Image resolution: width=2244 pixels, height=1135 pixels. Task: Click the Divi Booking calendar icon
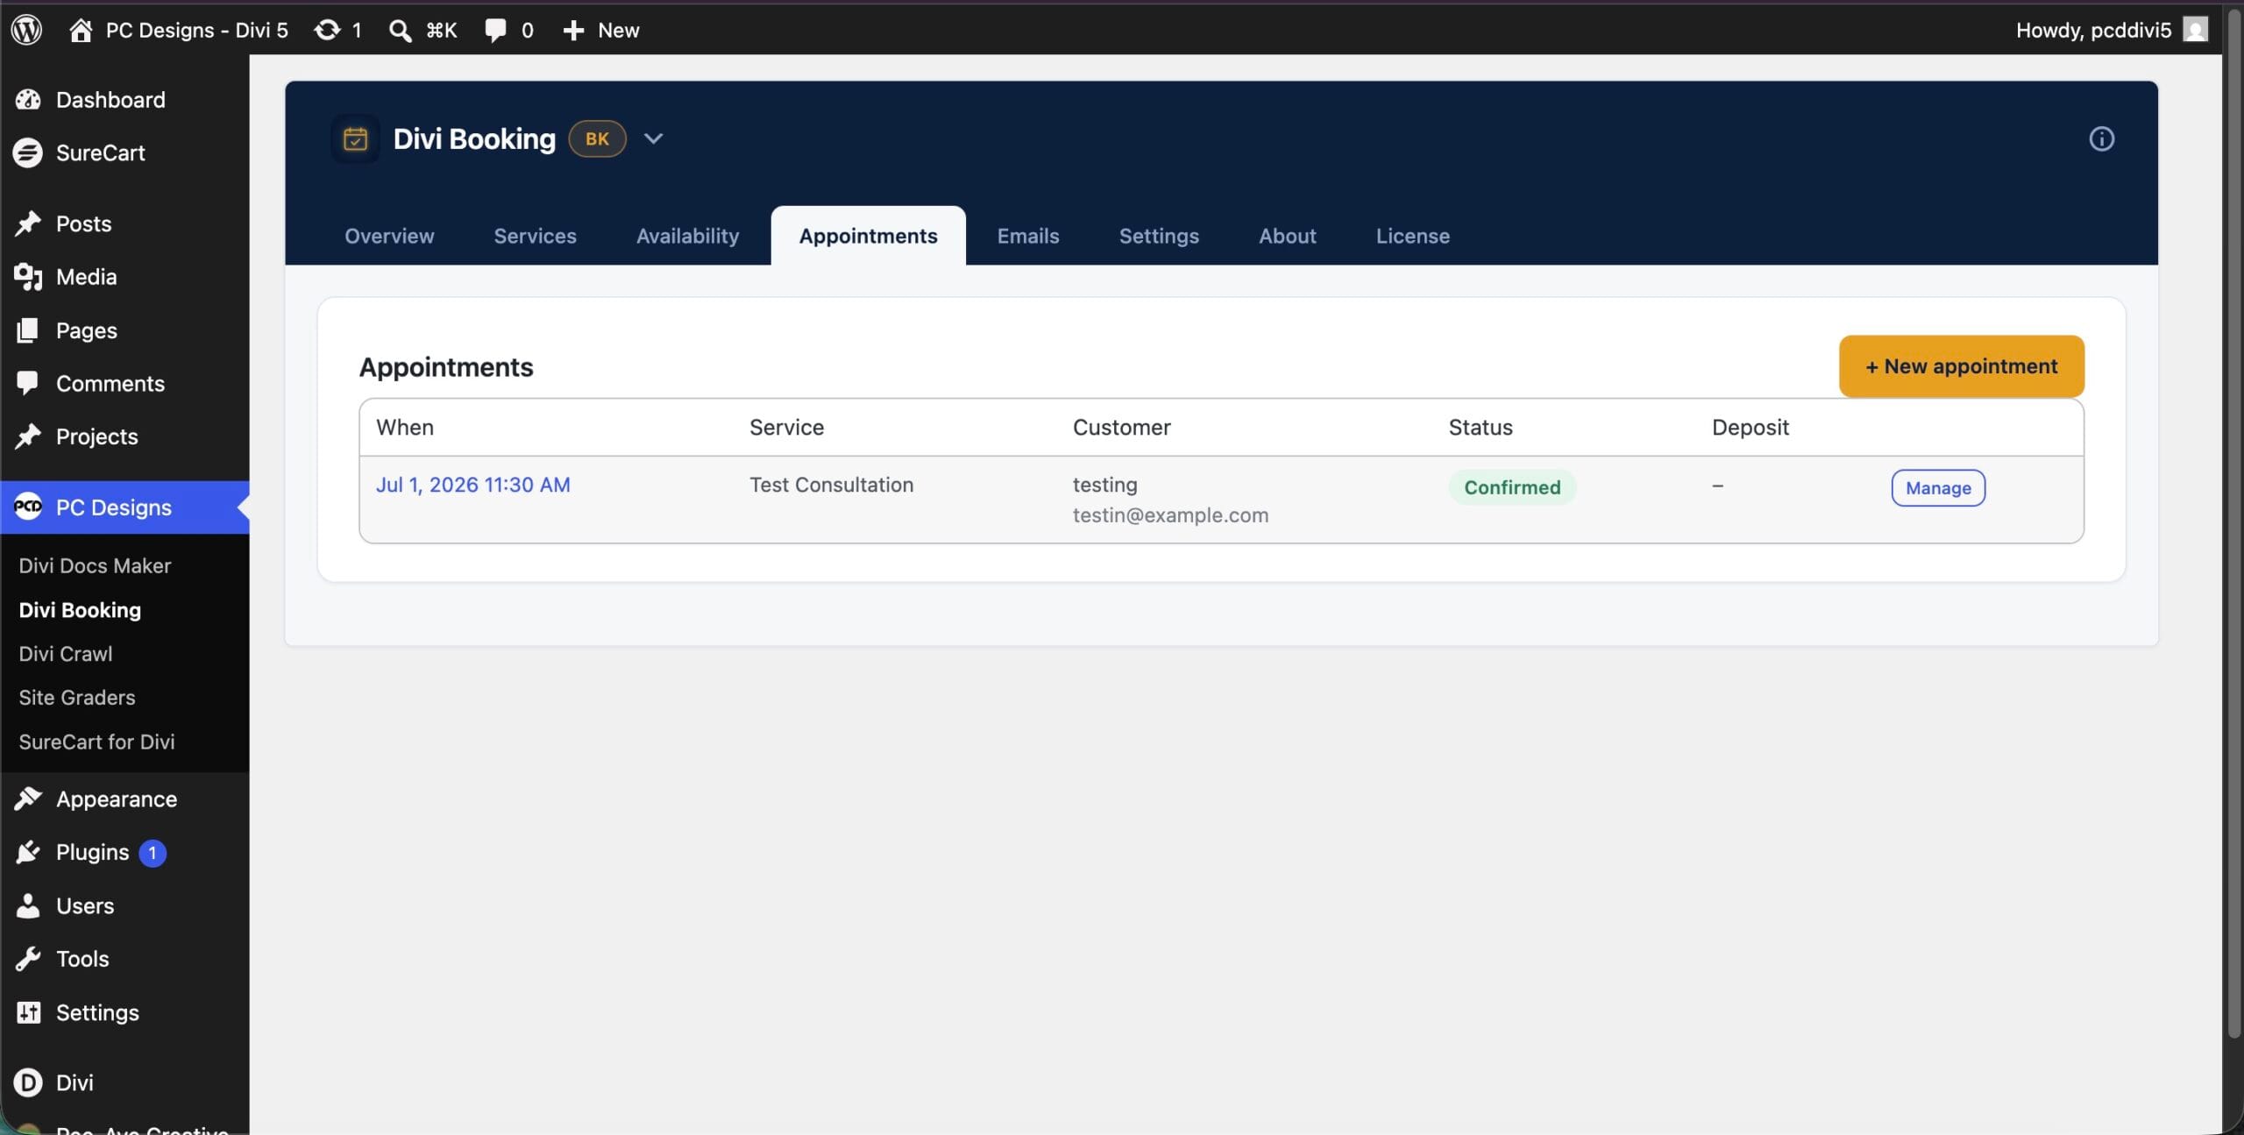tap(355, 138)
